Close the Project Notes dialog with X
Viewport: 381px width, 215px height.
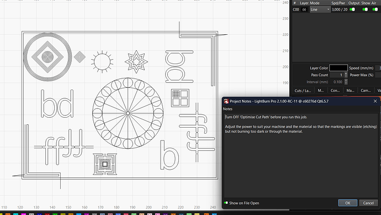pos(375,101)
